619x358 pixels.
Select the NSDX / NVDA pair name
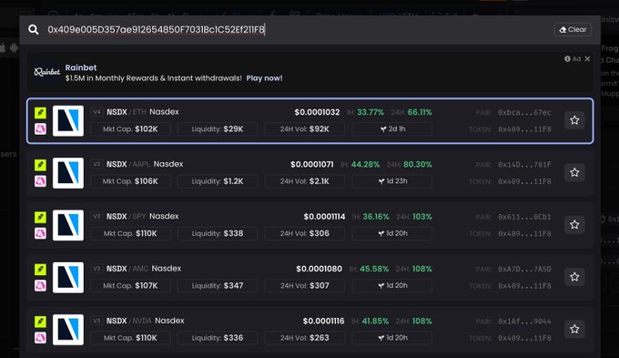pyautogui.click(x=129, y=321)
